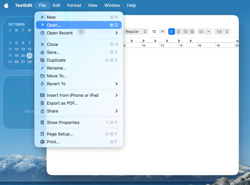Click the PDF document icon beside Export as PDF

(42, 103)
